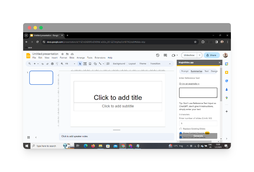Image resolution: width=254 pixels, height=172 pixels.
Task: Click the Share button
Action: tap(212, 55)
